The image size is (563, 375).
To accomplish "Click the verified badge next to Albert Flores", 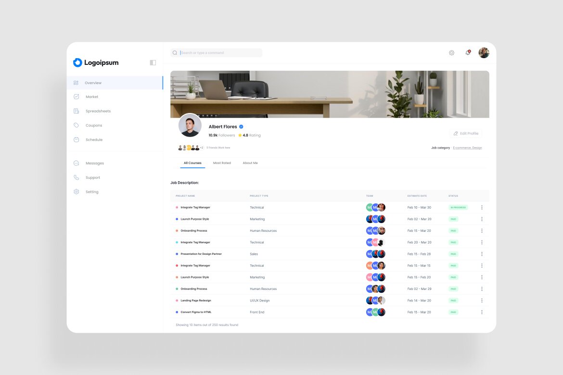I will click(x=241, y=126).
